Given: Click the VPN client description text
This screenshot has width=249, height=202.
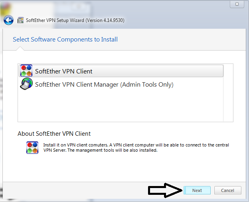Looking at the screenshot, I should point(136,147).
